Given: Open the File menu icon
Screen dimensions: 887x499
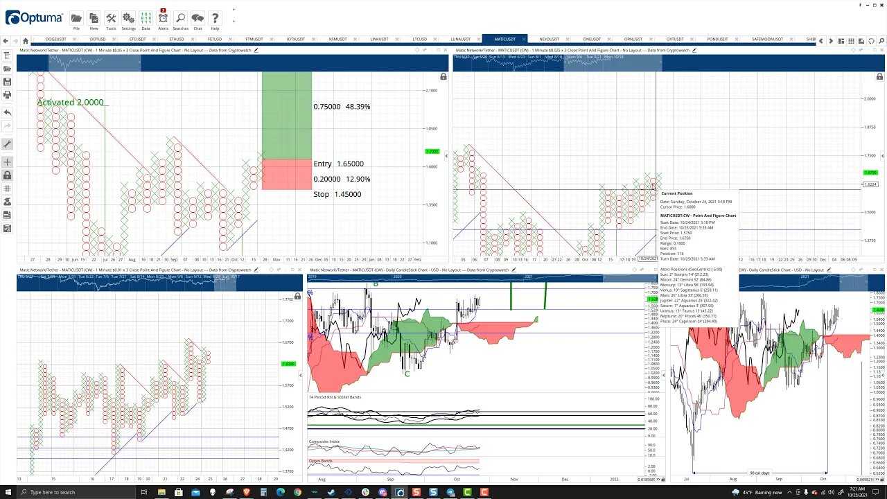Looking at the screenshot, I should click(76, 18).
